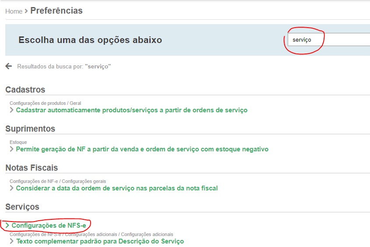370x247 pixels.
Task: Open Permite geração de NF com estoque negativo
Action: 142,149
